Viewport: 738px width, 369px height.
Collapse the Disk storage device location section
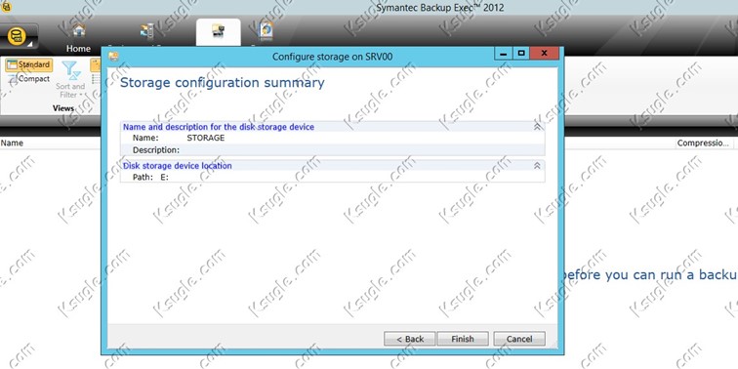pyautogui.click(x=537, y=166)
